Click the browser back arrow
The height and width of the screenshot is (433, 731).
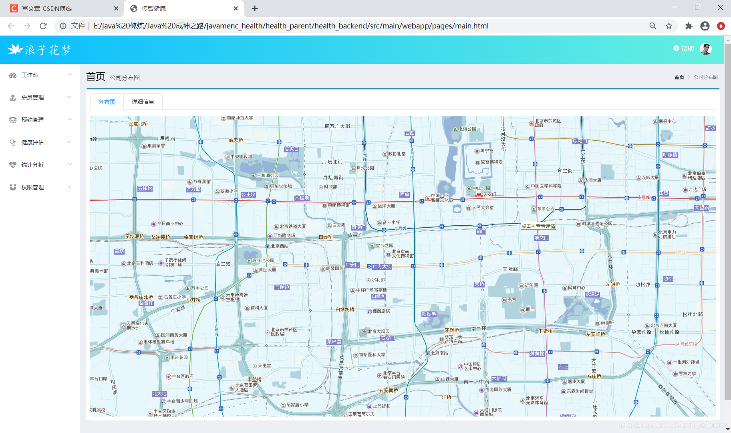pyautogui.click(x=11, y=26)
